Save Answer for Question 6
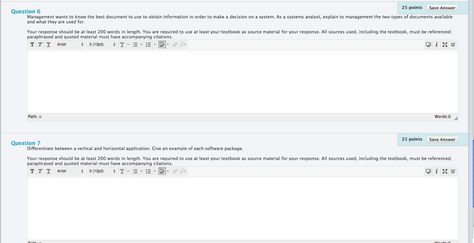This screenshot has width=474, height=243. pyautogui.click(x=442, y=8)
